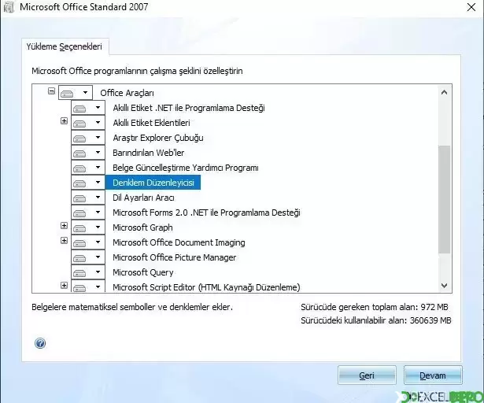Open install dropdown for Microsoft Script Editor
The image size is (484, 403).
[88, 287]
